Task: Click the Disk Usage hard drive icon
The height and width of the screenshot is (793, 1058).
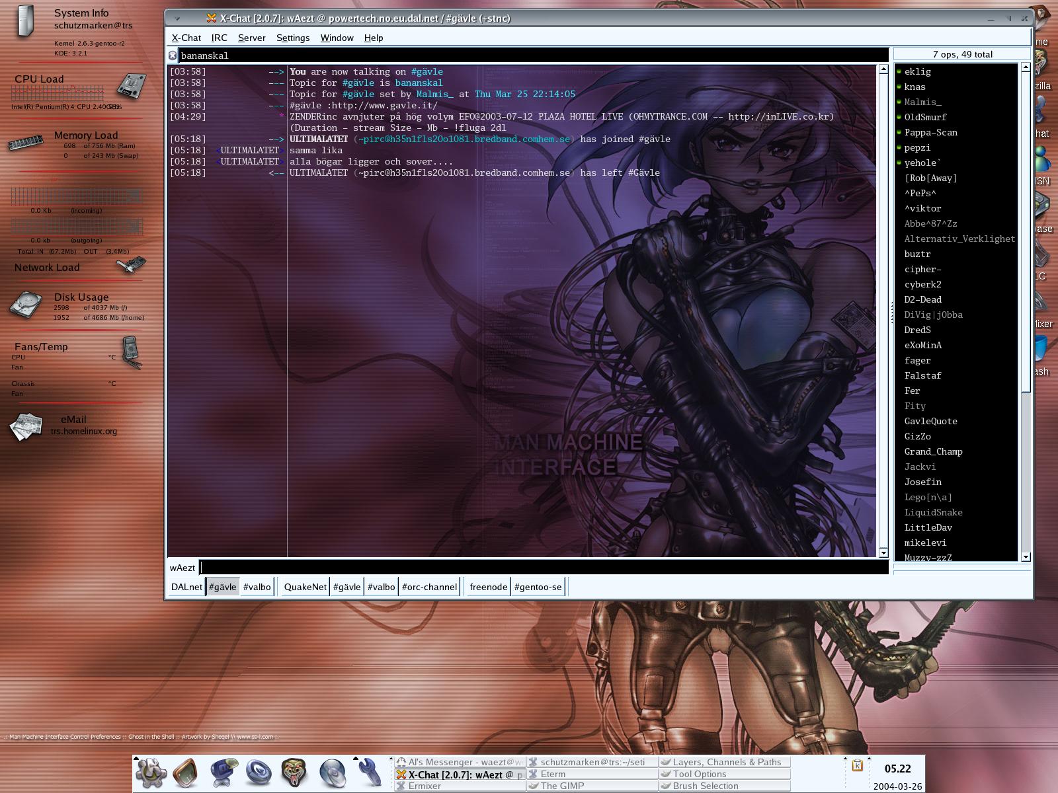Action: click(25, 305)
